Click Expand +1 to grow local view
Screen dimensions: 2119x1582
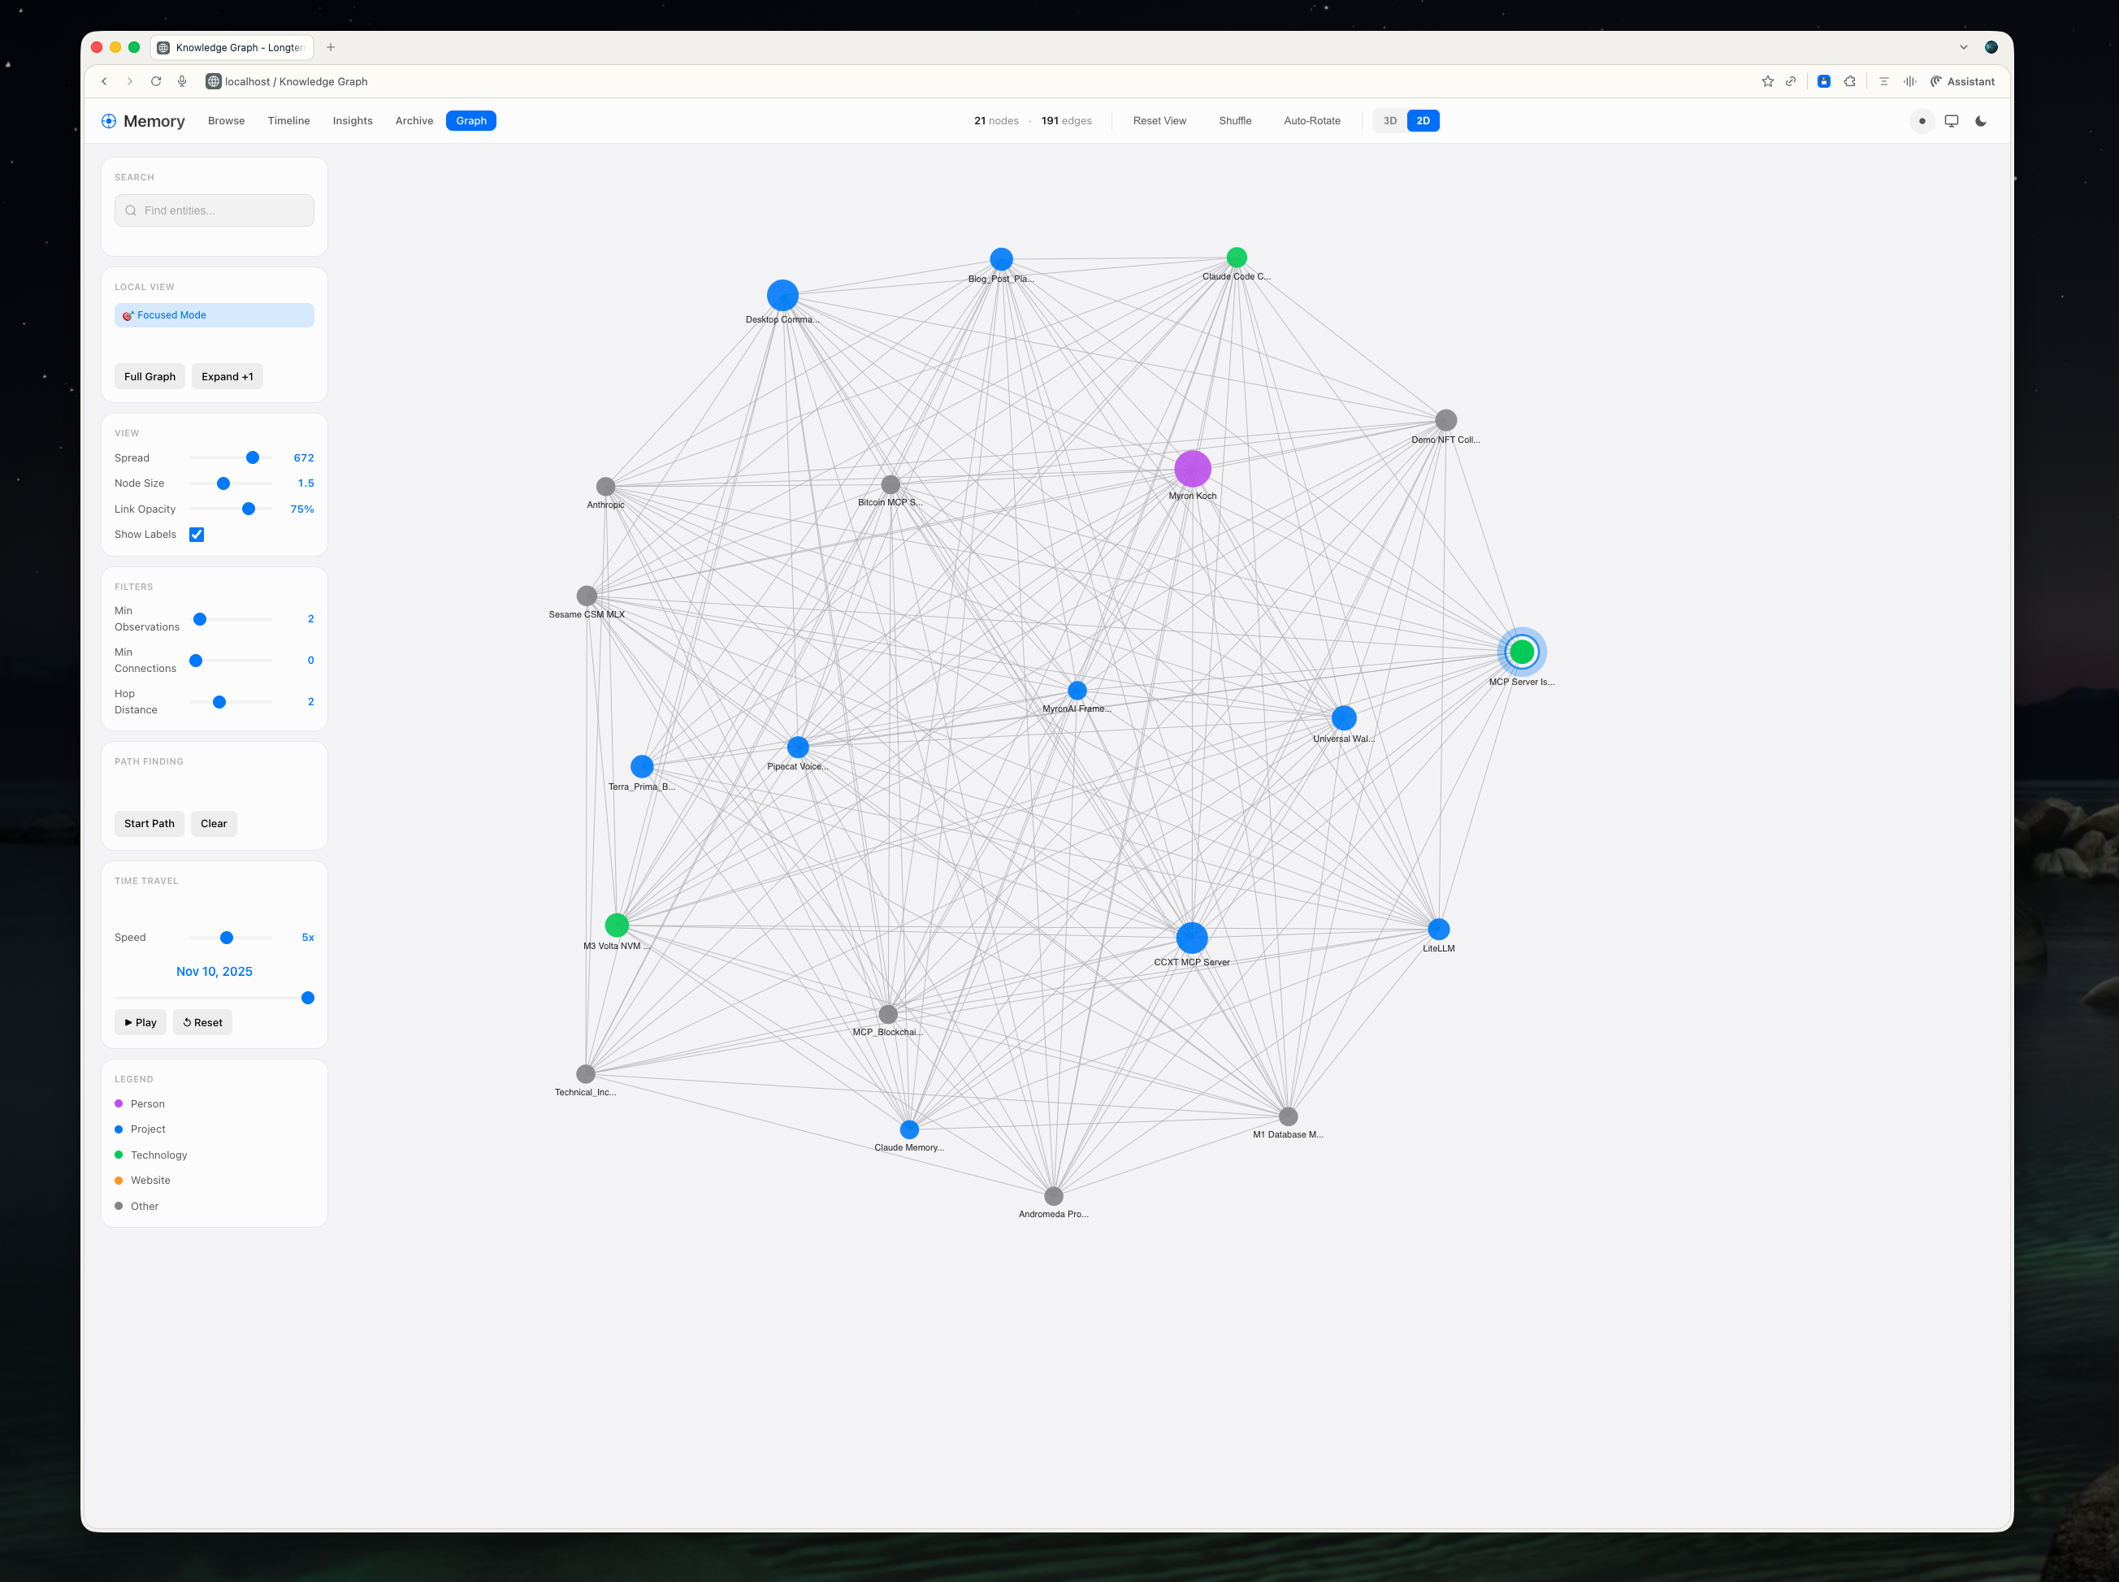point(227,376)
